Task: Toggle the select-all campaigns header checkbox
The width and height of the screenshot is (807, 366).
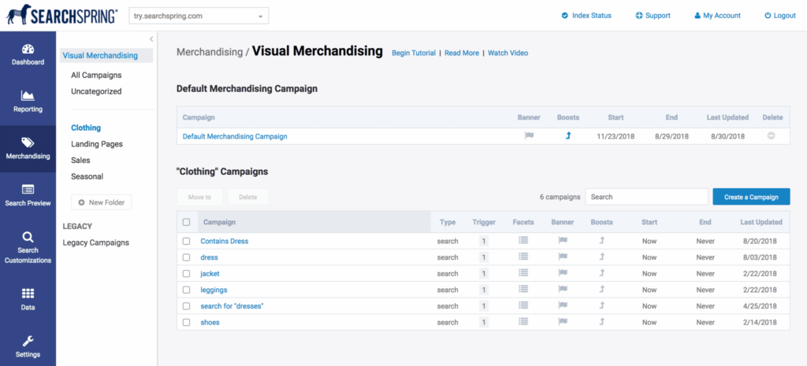Action: coord(187,223)
